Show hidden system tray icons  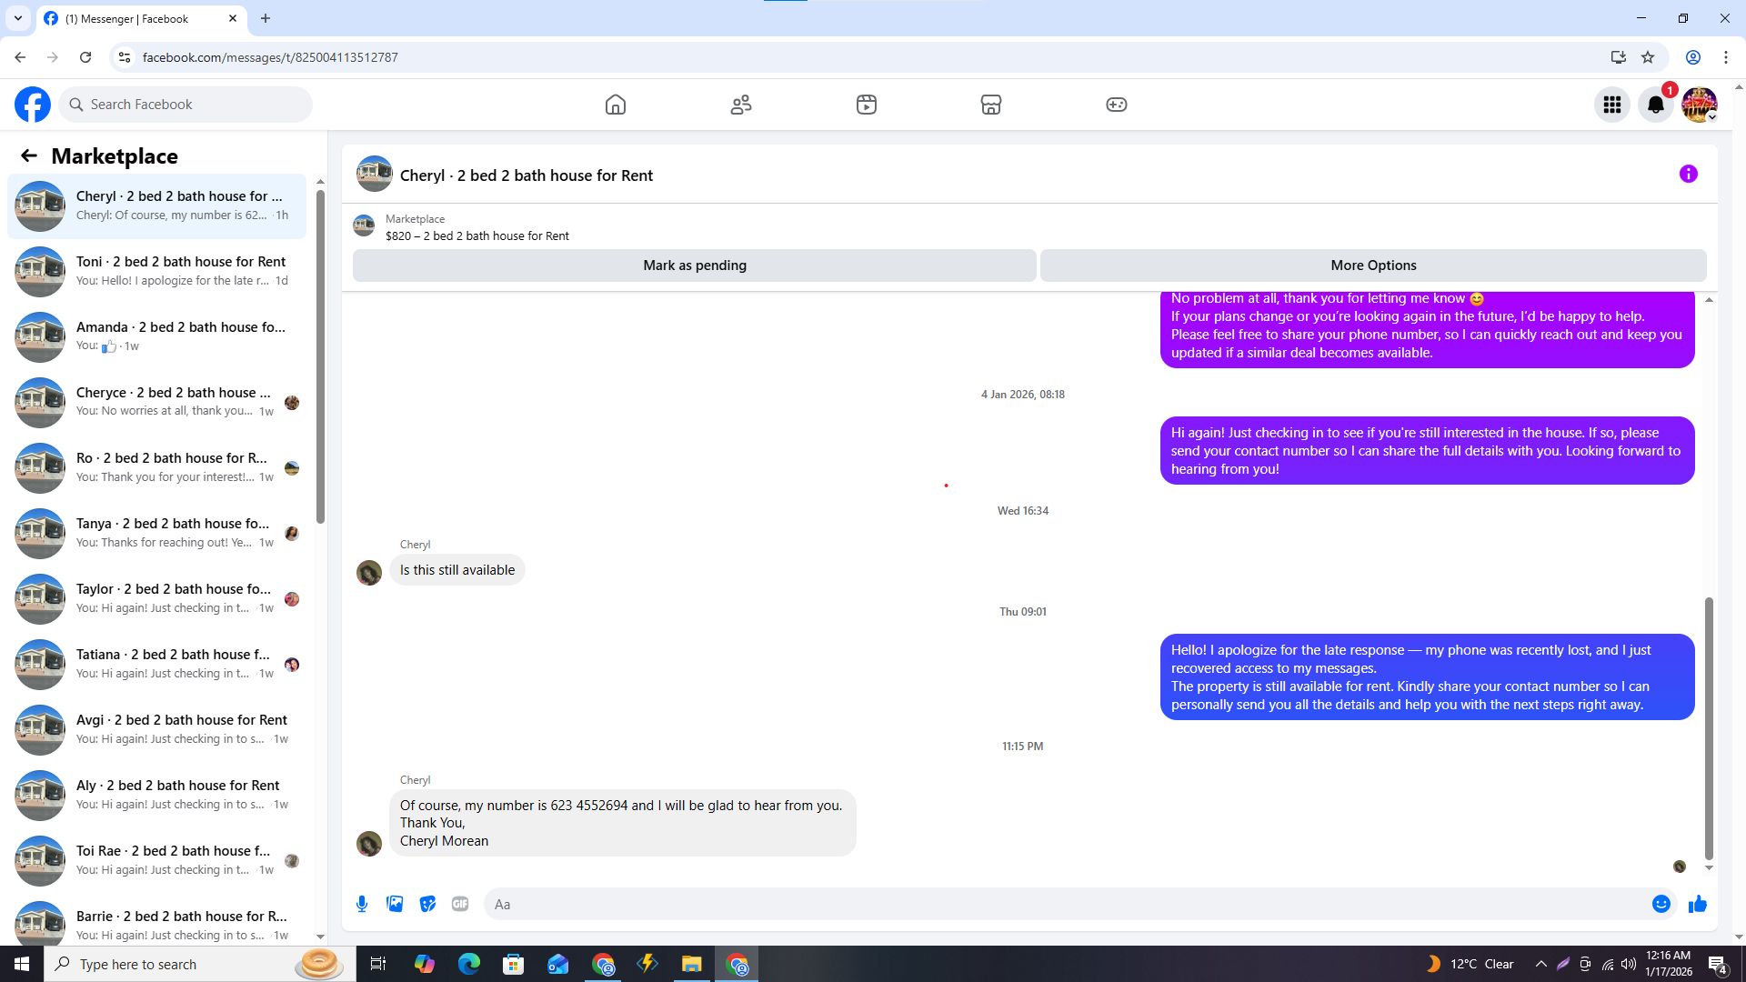1540,964
